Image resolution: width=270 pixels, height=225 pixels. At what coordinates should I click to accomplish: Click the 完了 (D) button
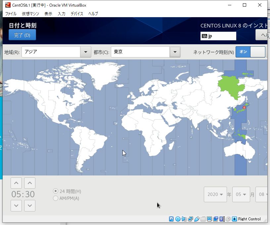point(22,35)
